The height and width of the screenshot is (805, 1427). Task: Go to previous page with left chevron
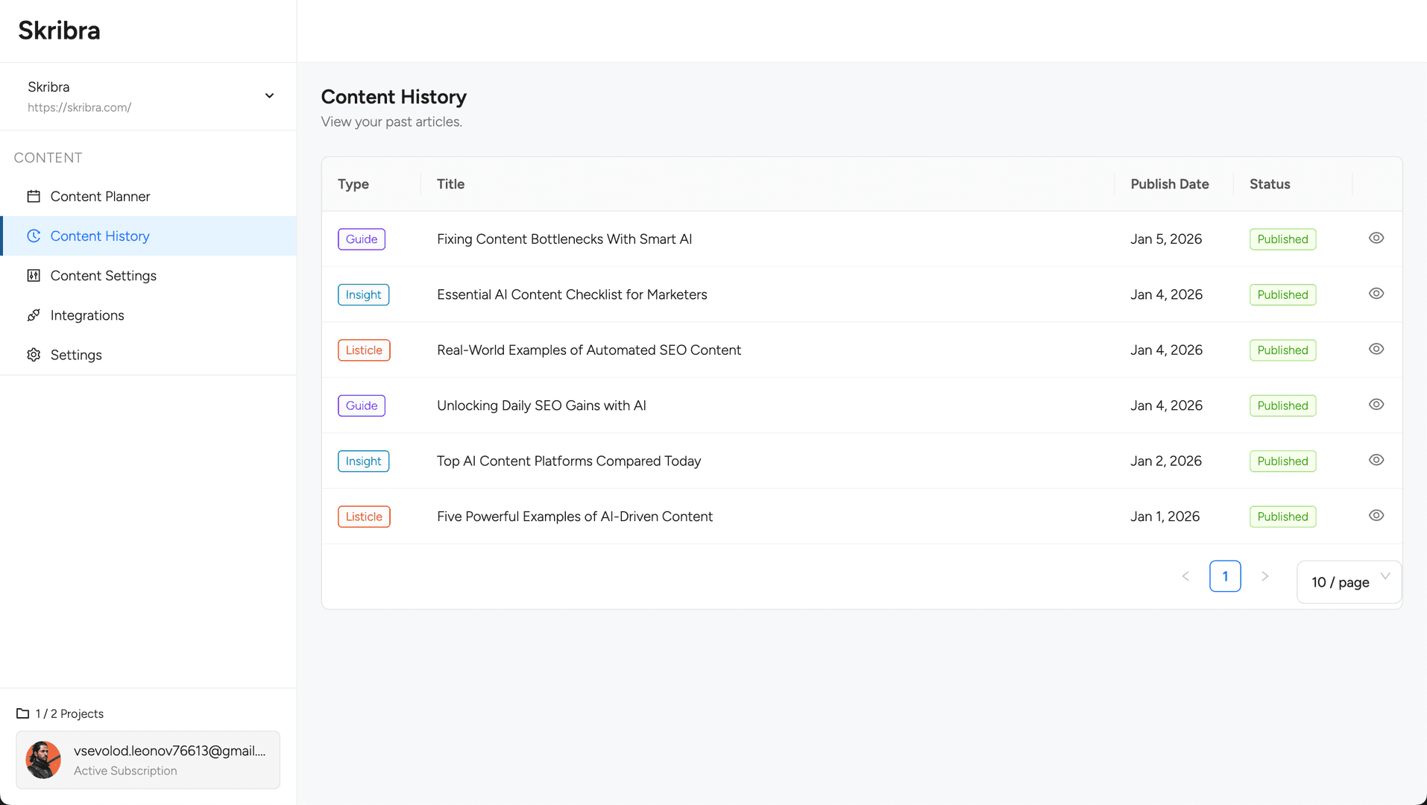pos(1185,576)
